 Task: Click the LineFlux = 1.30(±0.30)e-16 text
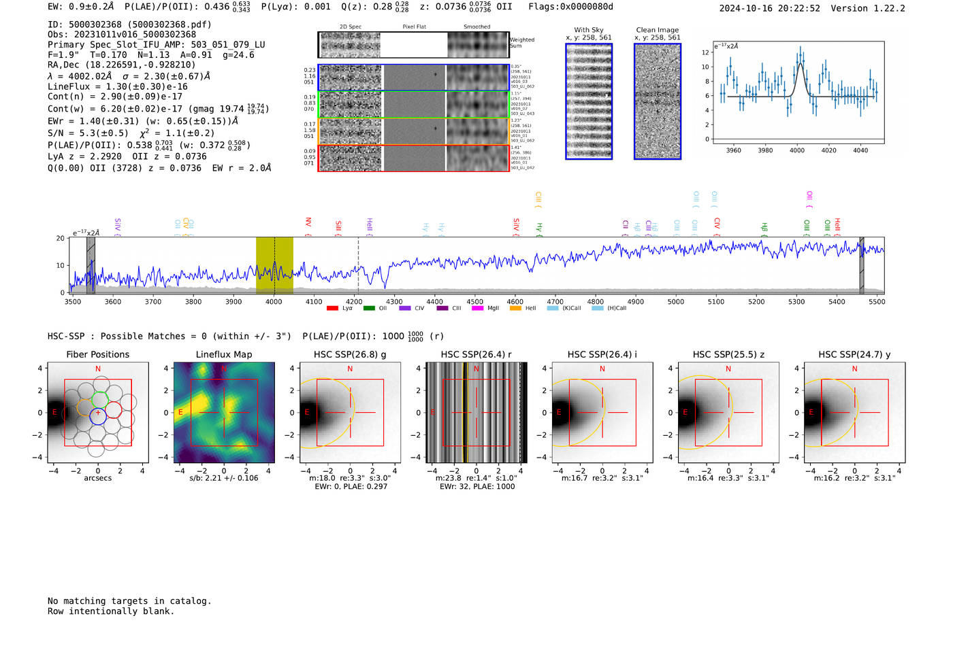[x=118, y=87]
